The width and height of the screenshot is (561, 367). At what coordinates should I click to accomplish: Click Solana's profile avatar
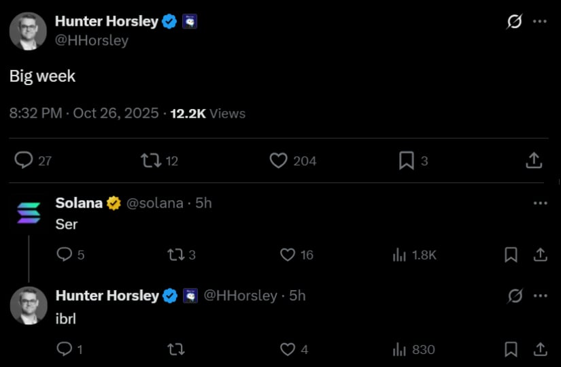29,212
